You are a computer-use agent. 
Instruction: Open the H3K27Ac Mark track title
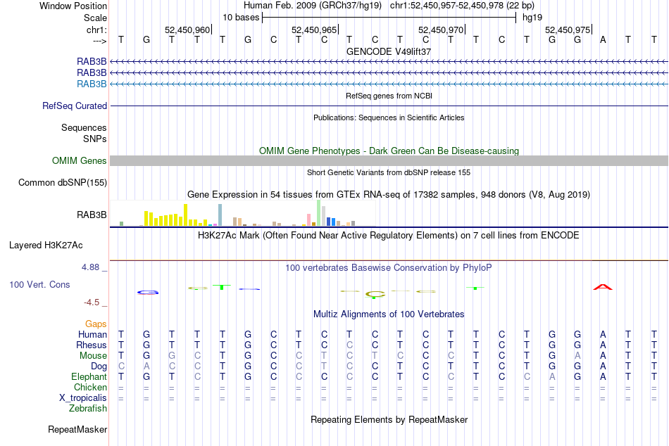tap(389, 236)
